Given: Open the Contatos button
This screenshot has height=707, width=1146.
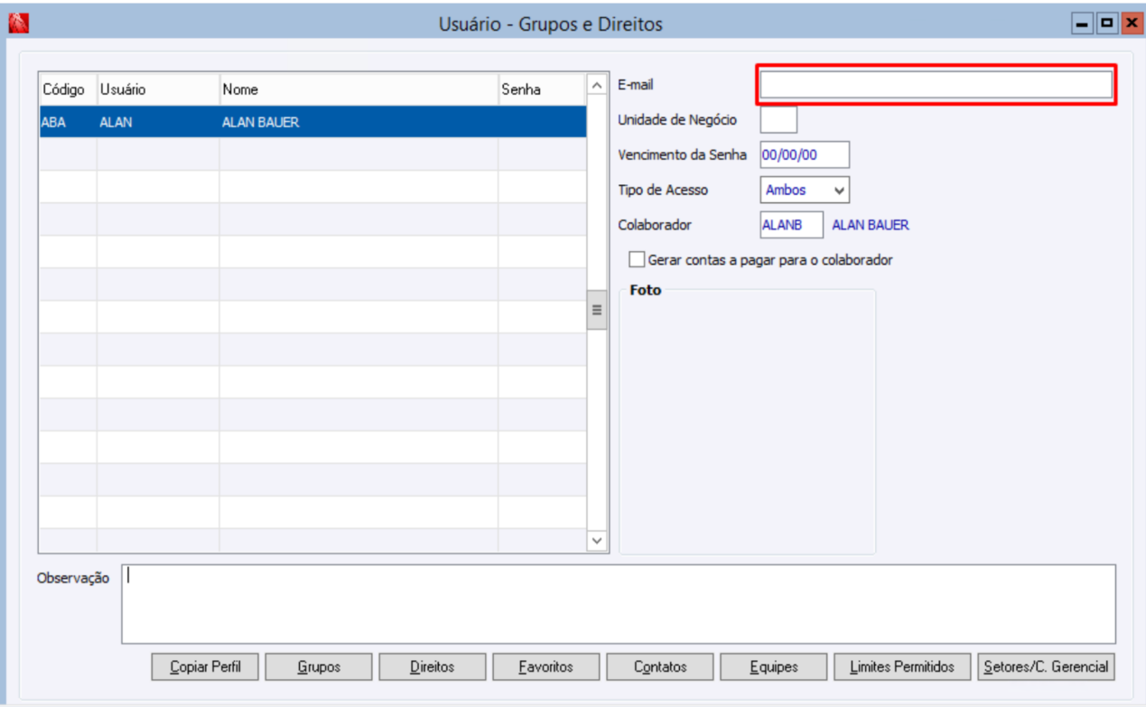Looking at the screenshot, I should tap(660, 667).
